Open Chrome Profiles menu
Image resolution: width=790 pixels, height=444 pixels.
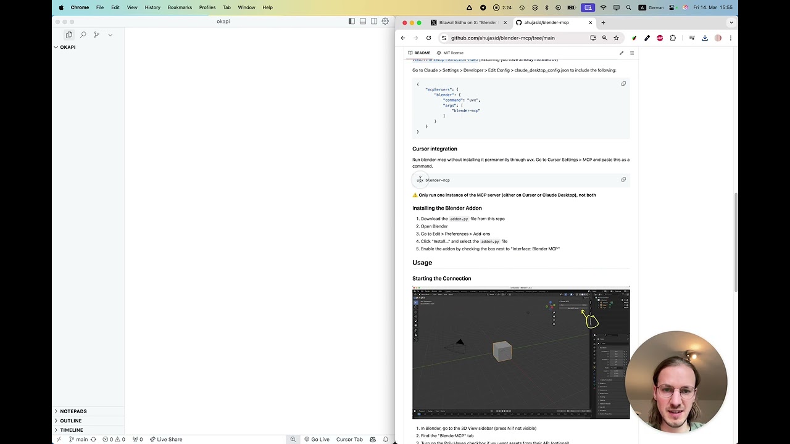point(207,7)
